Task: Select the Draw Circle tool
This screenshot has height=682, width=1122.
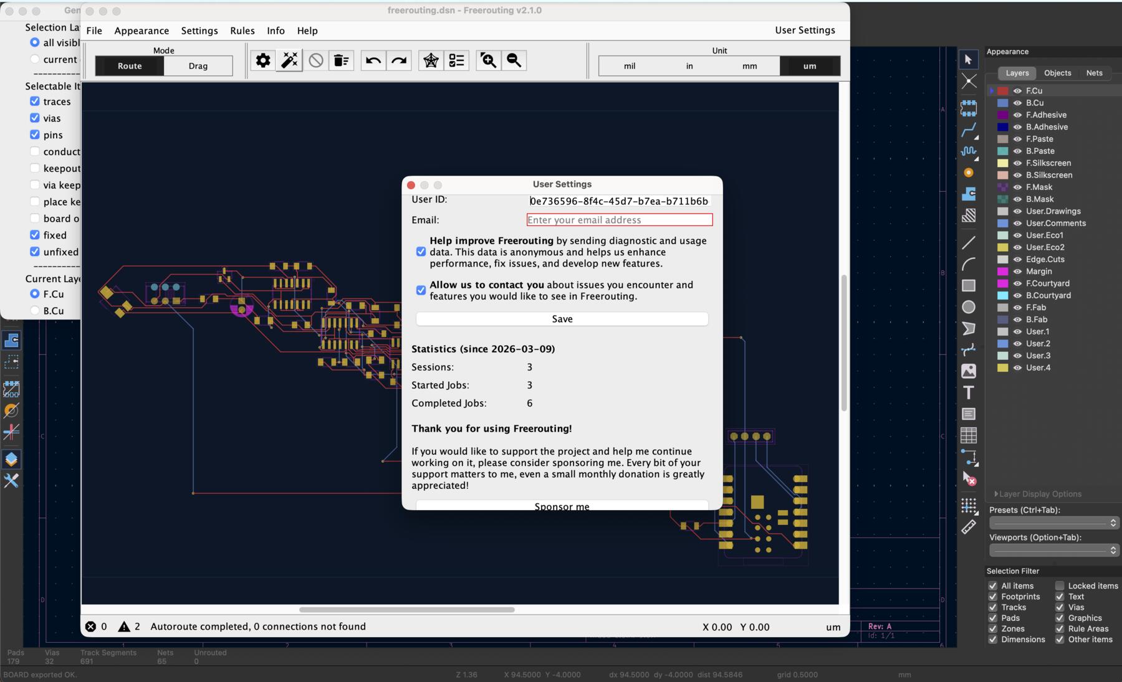Action: coord(968,307)
